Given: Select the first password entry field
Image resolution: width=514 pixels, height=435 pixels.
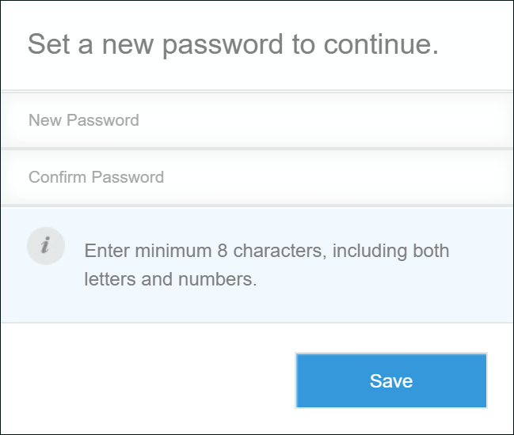Looking at the screenshot, I should (x=257, y=120).
